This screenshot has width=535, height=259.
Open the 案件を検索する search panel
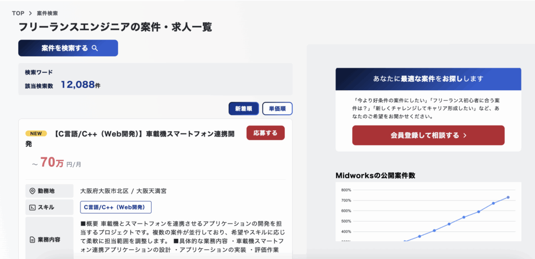point(68,48)
